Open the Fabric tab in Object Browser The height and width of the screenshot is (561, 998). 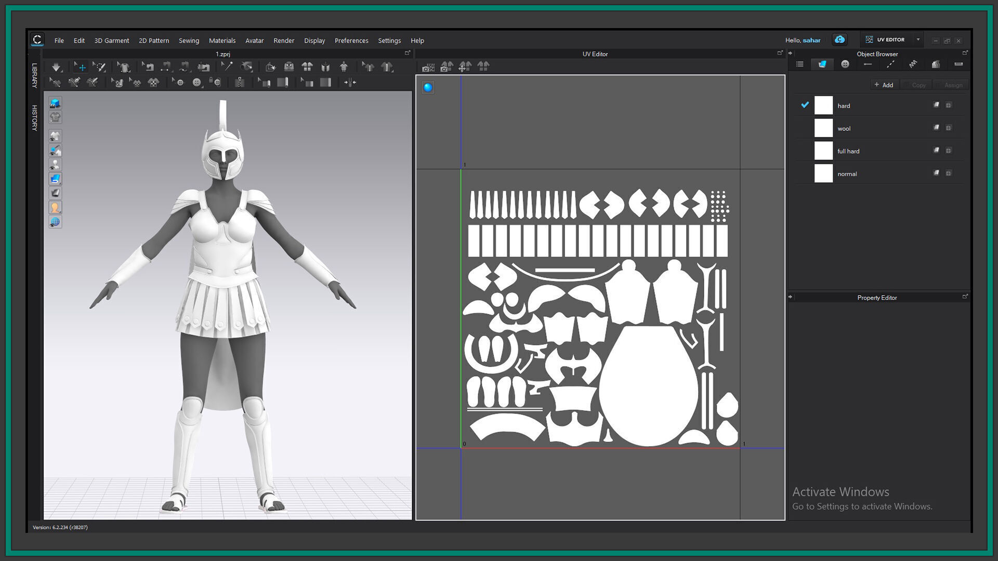[822, 64]
